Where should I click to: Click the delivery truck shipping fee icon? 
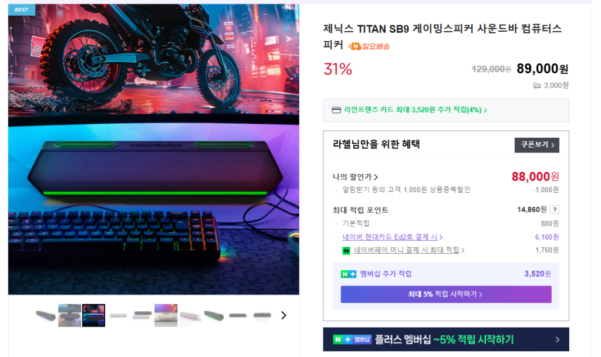pos(537,86)
